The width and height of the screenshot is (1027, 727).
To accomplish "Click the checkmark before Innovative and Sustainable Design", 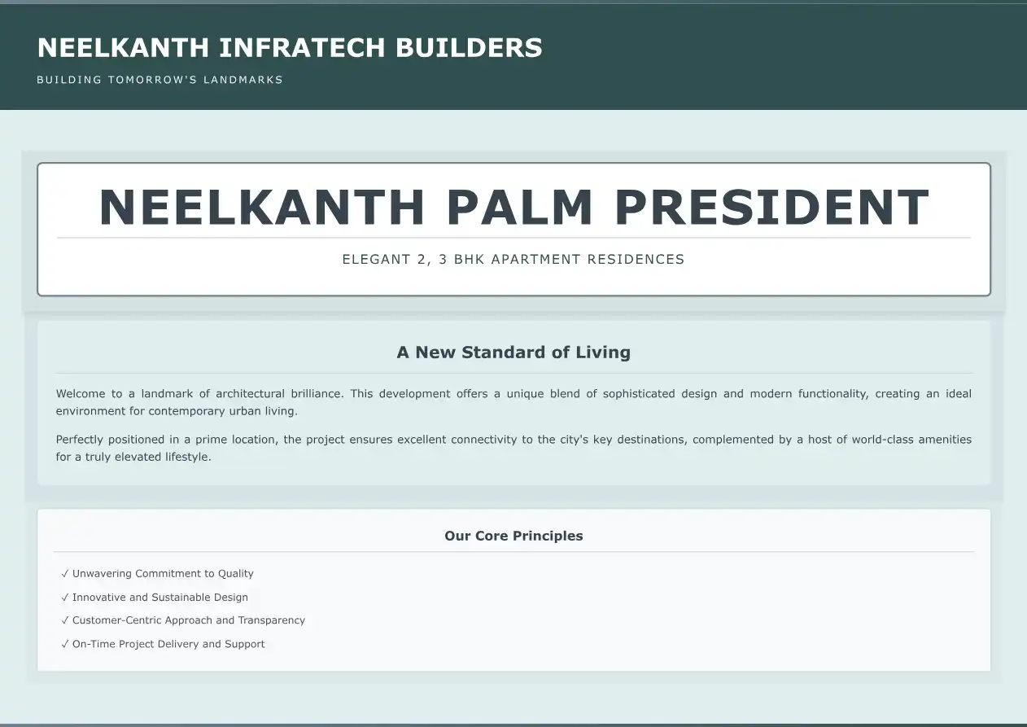I will click(x=65, y=598).
